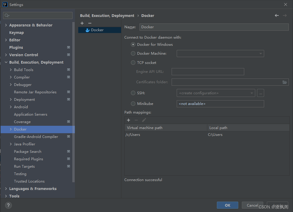Confirm settings with the OK button
Image resolution: width=293 pixels, height=212 pixels.
tap(227, 205)
